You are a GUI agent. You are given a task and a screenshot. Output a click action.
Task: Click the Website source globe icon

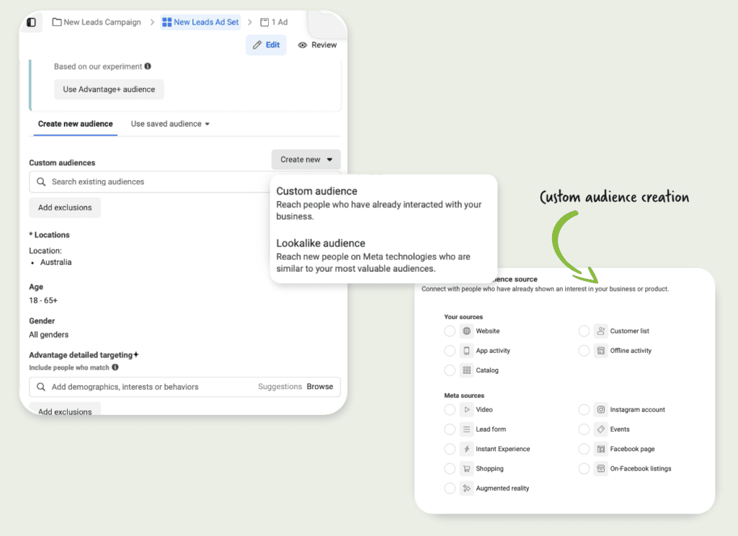tap(467, 331)
